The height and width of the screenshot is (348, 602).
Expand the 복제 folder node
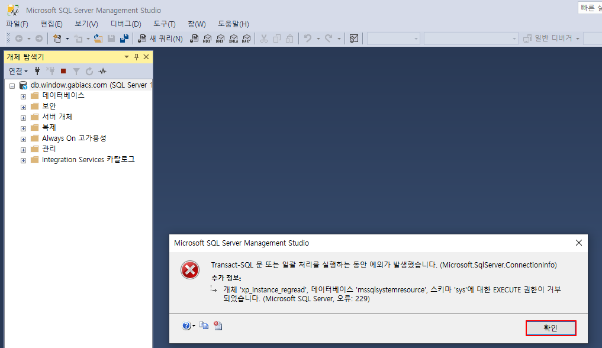tap(23, 128)
